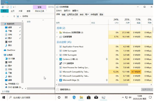
Task: Click the Cortana process icon
Action: [60, 59]
